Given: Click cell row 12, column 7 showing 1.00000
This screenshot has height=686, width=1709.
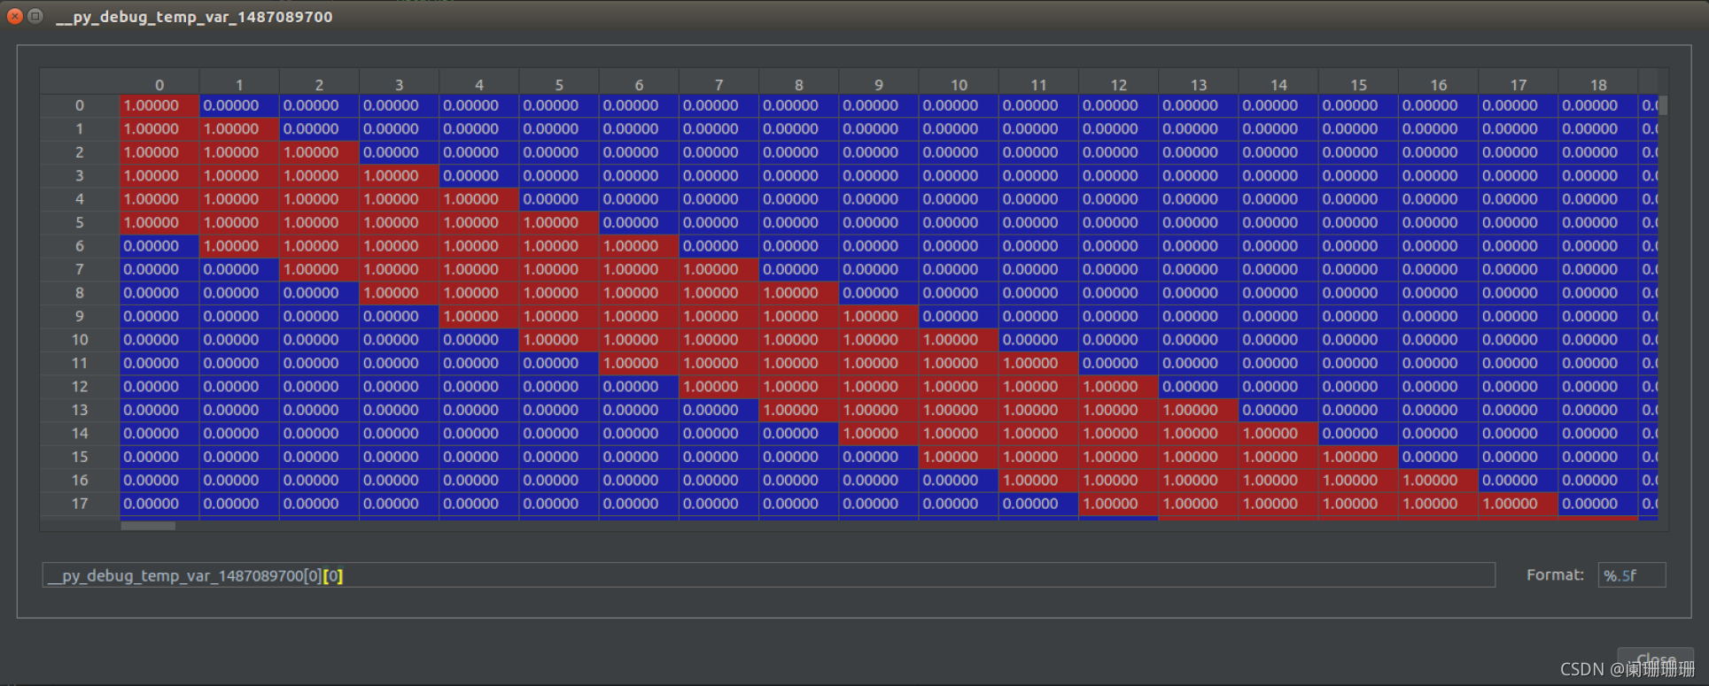Looking at the screenshot, I should pos(719,387).
